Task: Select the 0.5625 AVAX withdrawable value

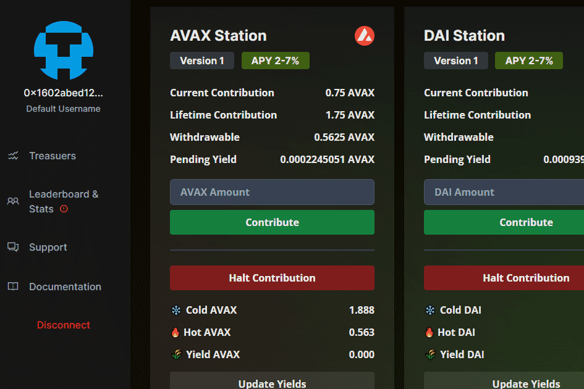Action: 344,137
